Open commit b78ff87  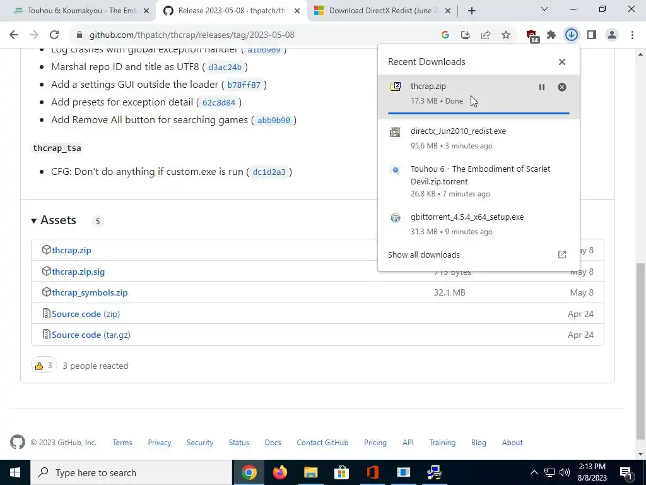[244, 85]
